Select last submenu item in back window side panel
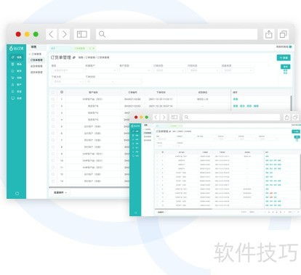The image size is (301, 275). (x=36, y=72)
